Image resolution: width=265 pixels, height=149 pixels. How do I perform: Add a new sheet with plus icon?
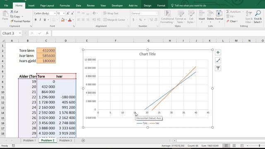[83, 140]
